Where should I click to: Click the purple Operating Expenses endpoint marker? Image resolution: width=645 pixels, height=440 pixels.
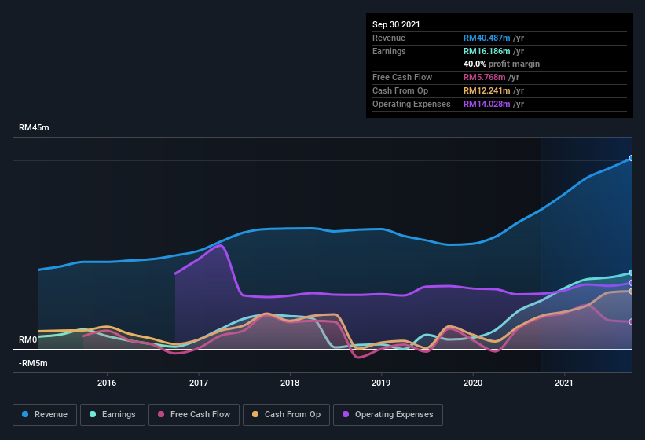pos(632,283)
